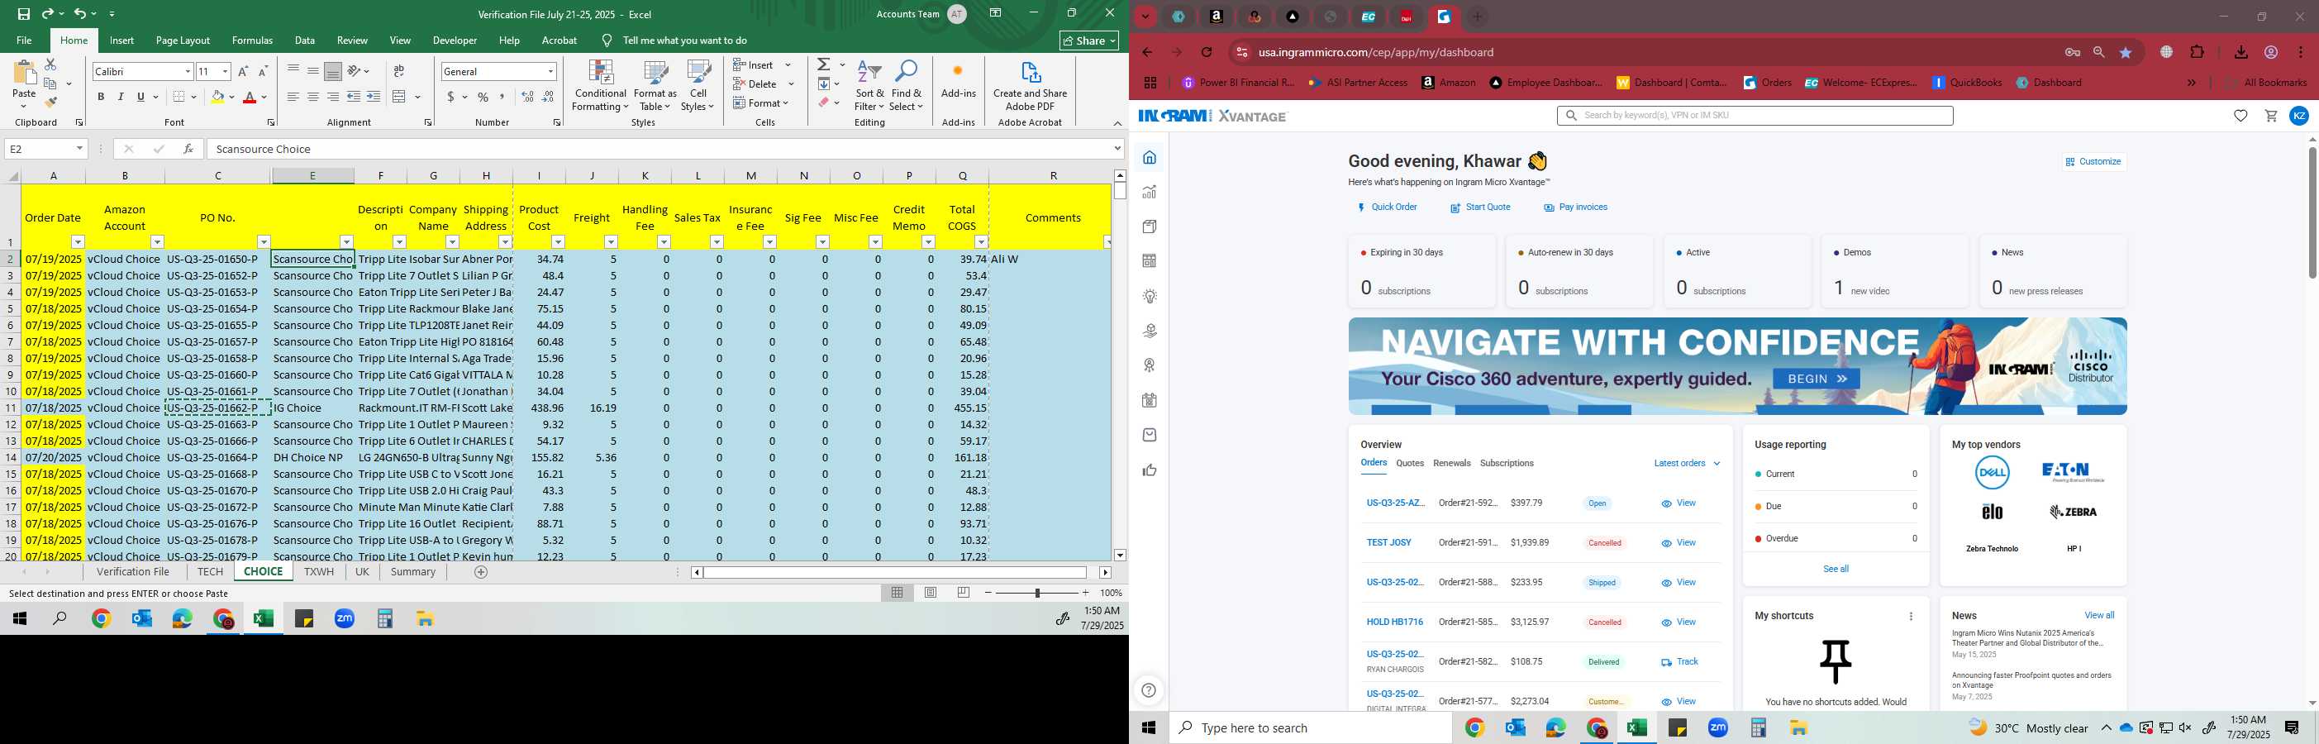Click the browser Downloads icon
Image resolution: width=2319 pixels, height=744 pixels.
click(2240, 52)
